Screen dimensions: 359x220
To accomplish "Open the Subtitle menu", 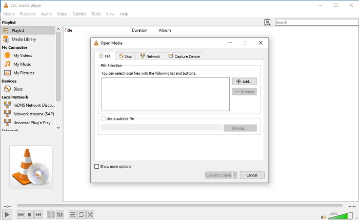I will [79, 14].
